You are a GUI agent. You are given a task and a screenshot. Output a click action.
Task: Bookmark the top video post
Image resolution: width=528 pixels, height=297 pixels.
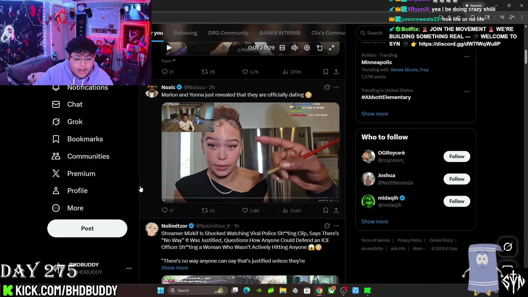click(325, 72)
